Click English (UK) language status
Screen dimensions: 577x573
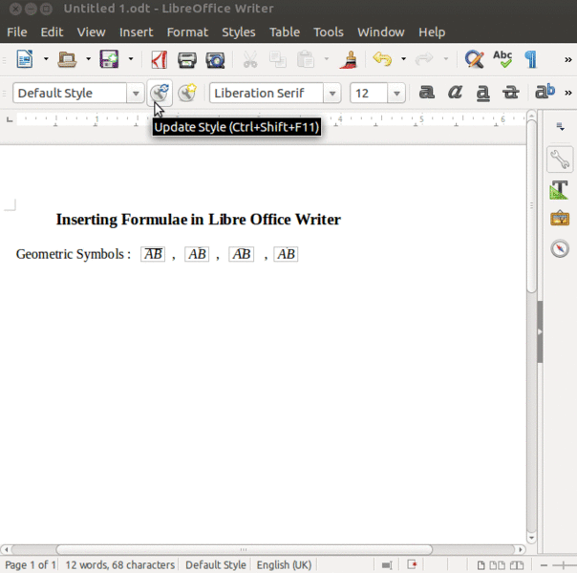coord(284,564)
